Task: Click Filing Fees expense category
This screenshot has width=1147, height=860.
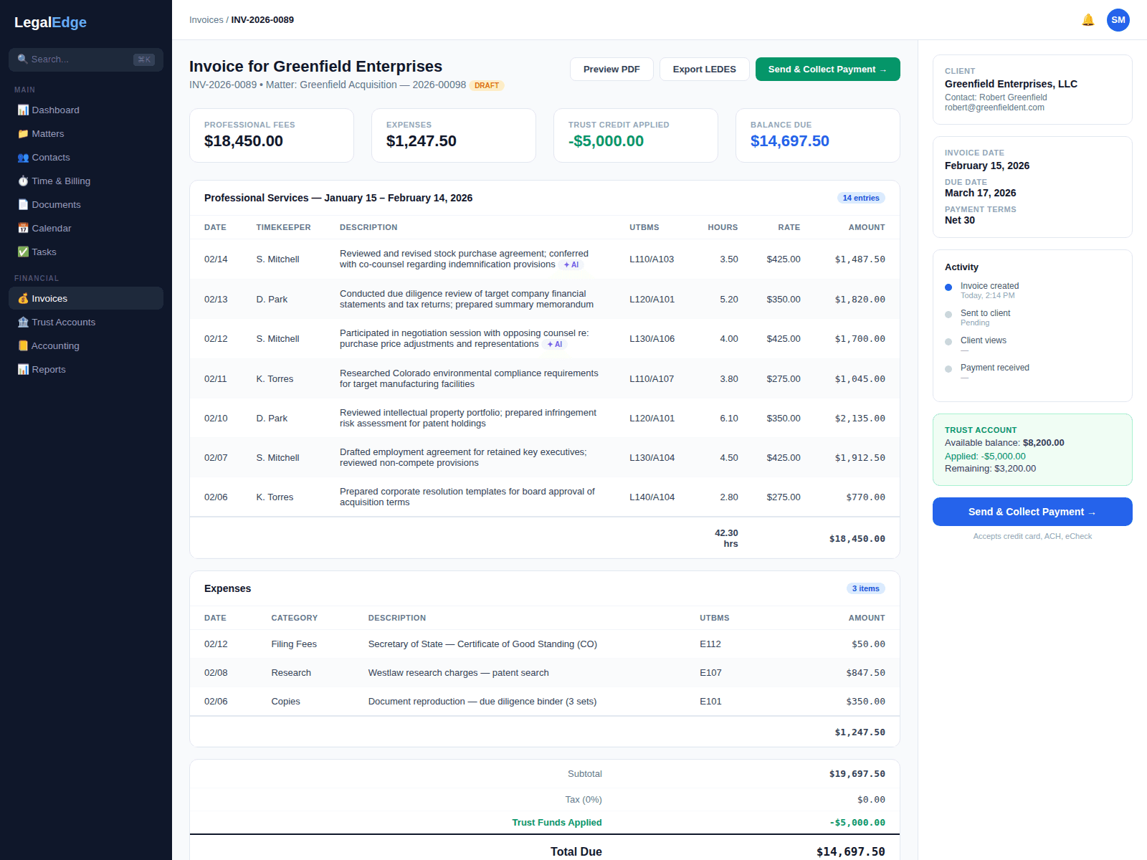Action: coord(294,644)
